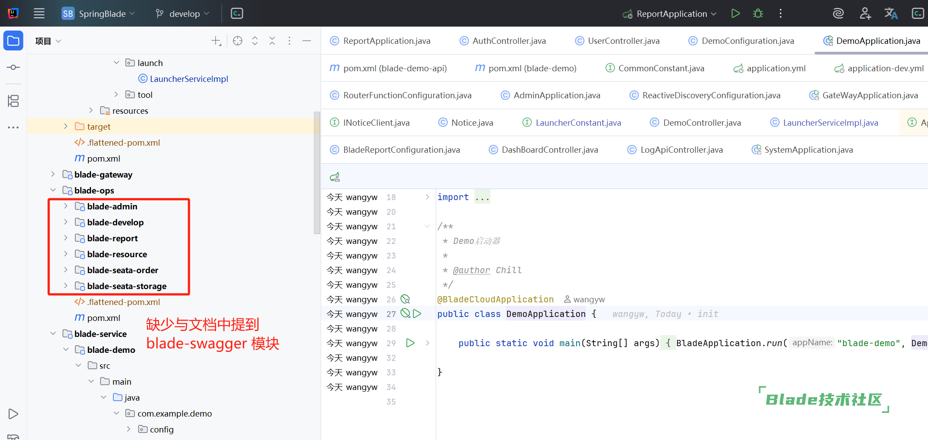This screenshot has width=928, height=440.
Task: Open project panel options dots
Action: click(x=289, y=41)
